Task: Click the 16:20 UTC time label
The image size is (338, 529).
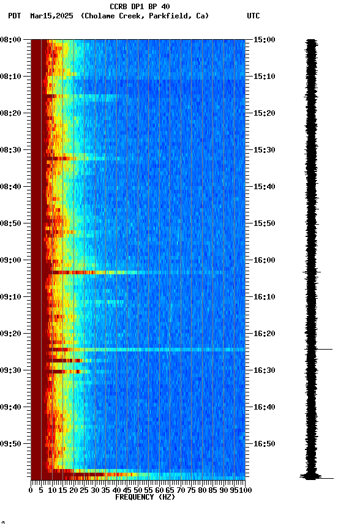Action: (x=265, y=334)
